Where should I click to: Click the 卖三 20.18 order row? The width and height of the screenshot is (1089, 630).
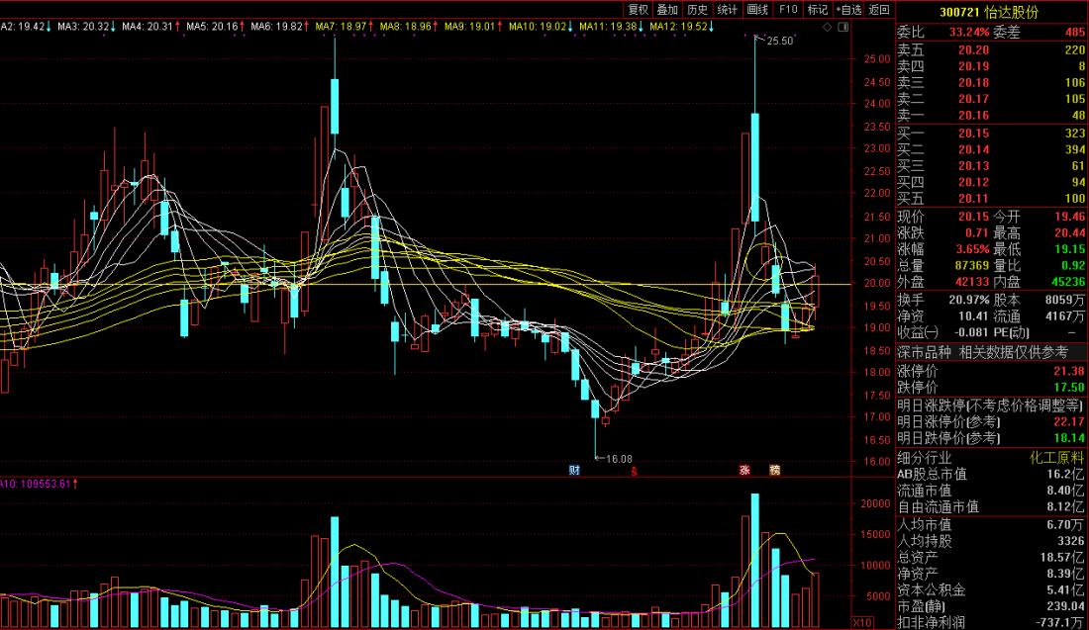coord(991,82)
